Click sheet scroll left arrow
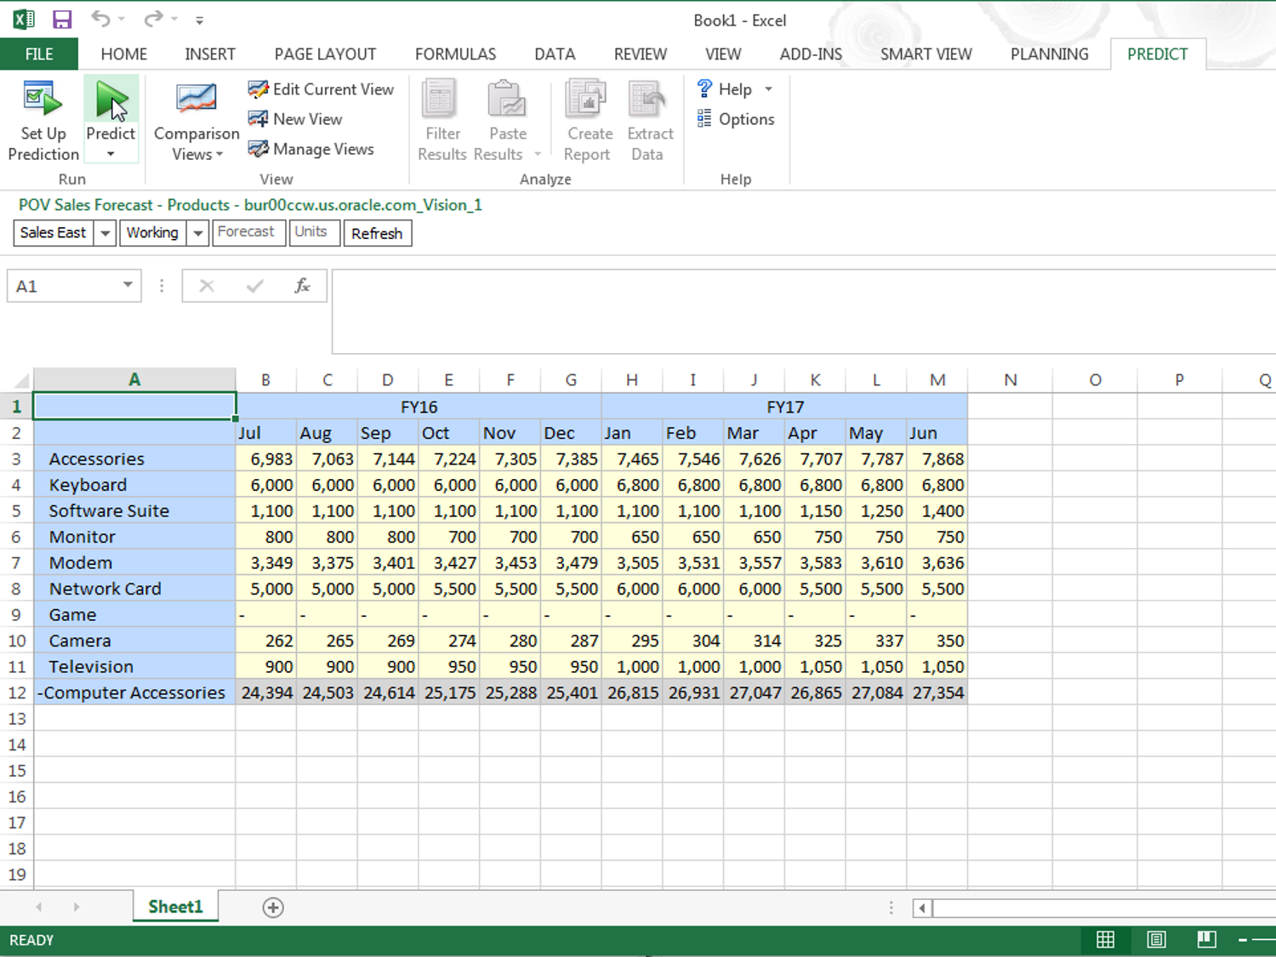Screen dimensions: 1276x957 click(38, 908)
